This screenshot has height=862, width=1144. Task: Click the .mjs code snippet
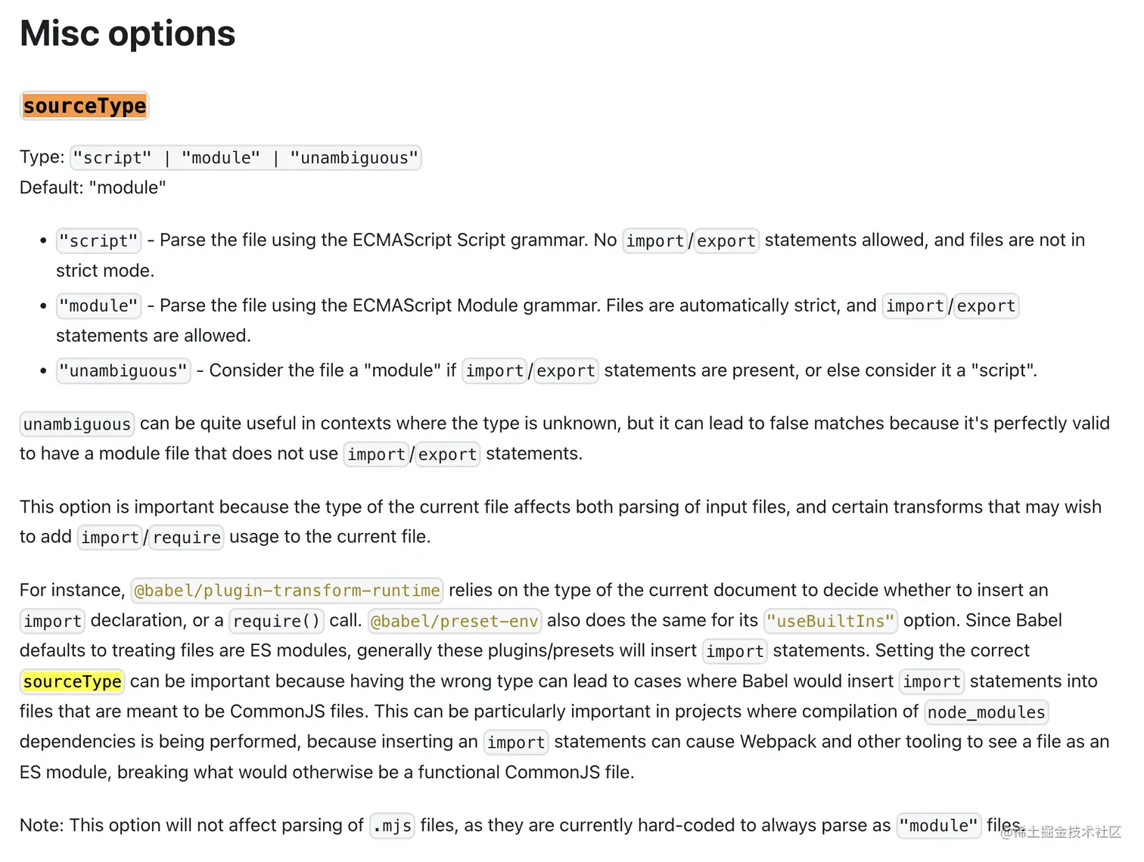click(x=392, y=826)
